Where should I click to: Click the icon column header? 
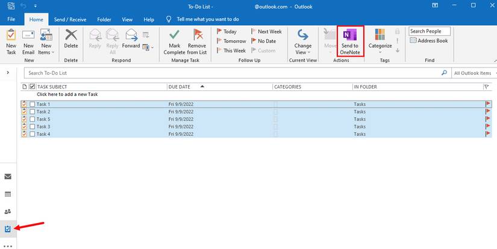(x=25, y=87)
